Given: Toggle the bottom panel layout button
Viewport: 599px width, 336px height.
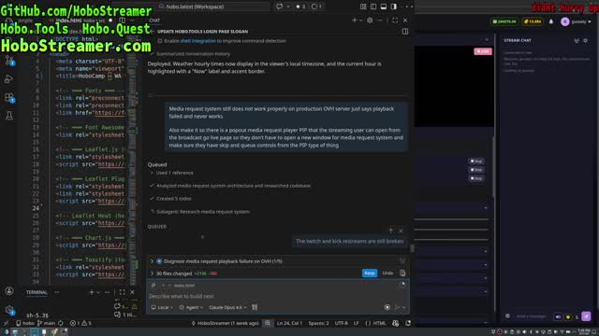Looking at the screenshot, I should click(x=383, y=7).
